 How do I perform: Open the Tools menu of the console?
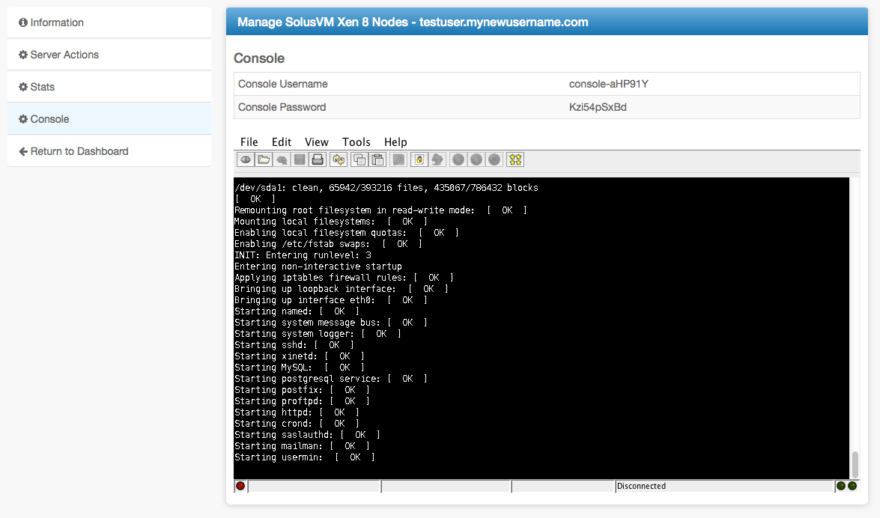356,142
